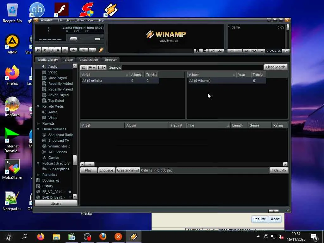Eject the FE_V2_2011 disc
324x243 pixels.
[x=70, y=192]
